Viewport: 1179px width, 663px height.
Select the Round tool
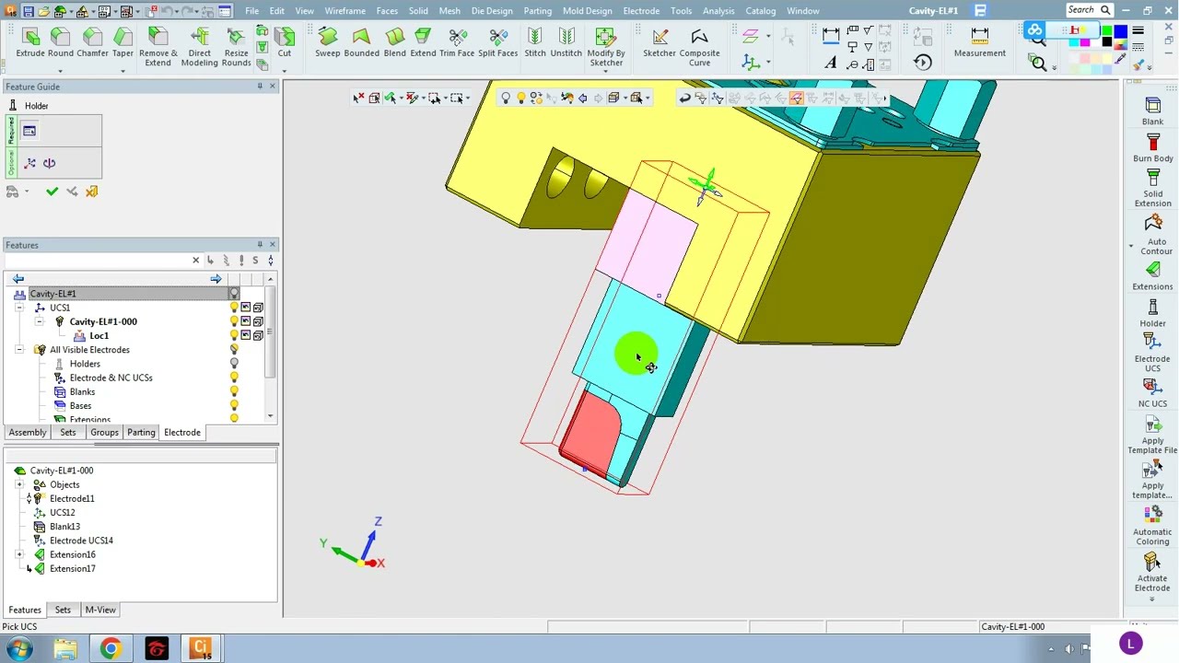point(61,42)
